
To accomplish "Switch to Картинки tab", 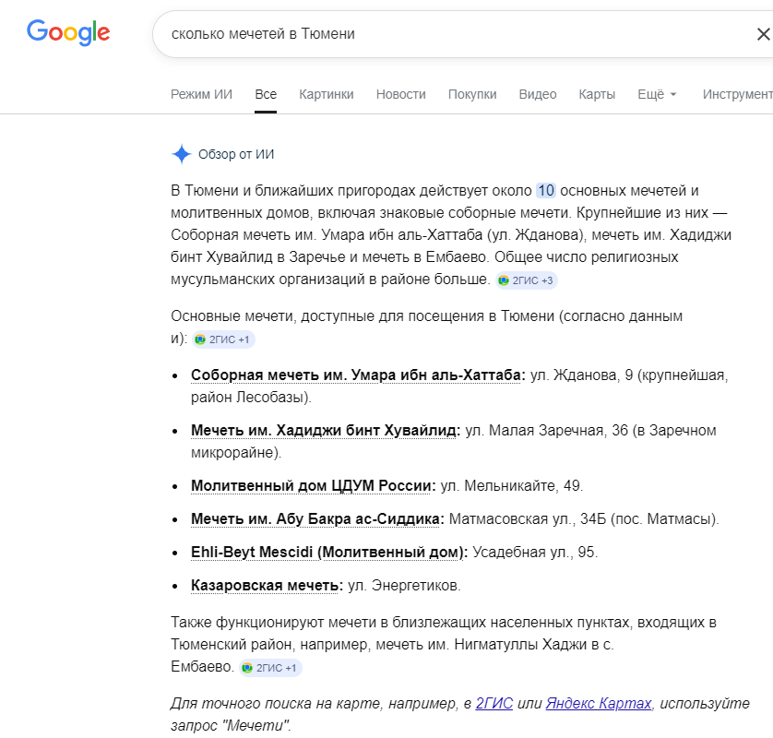I will (327, 94).
